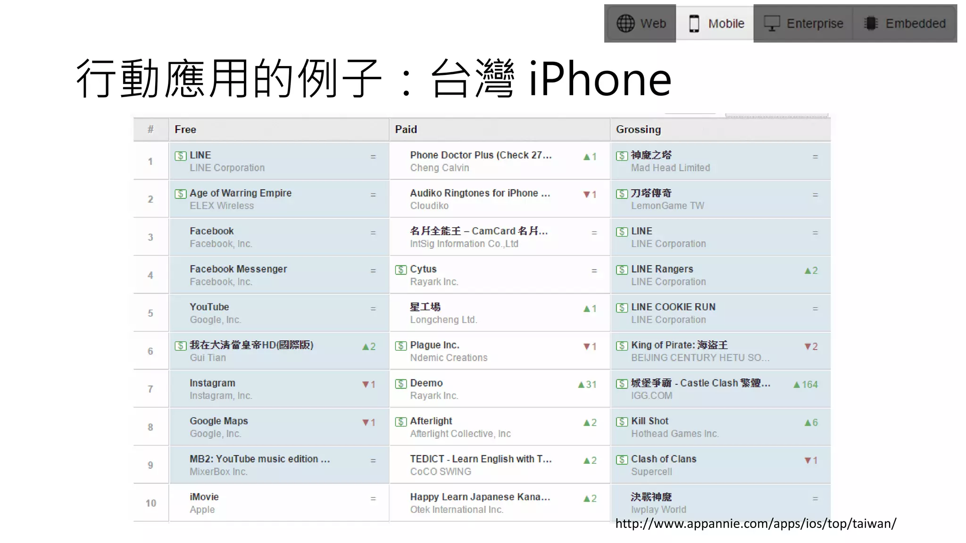Open Facebook Messenger app entry
Viewport: 966px width, 543px height.
[x=238, y=269]
